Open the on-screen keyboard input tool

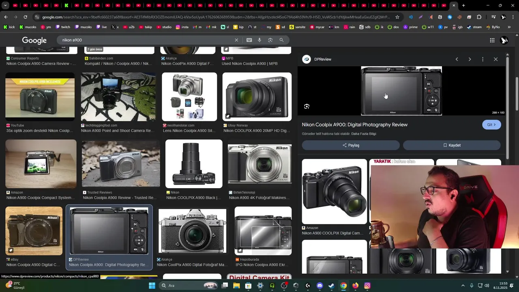tap(249, 40)
